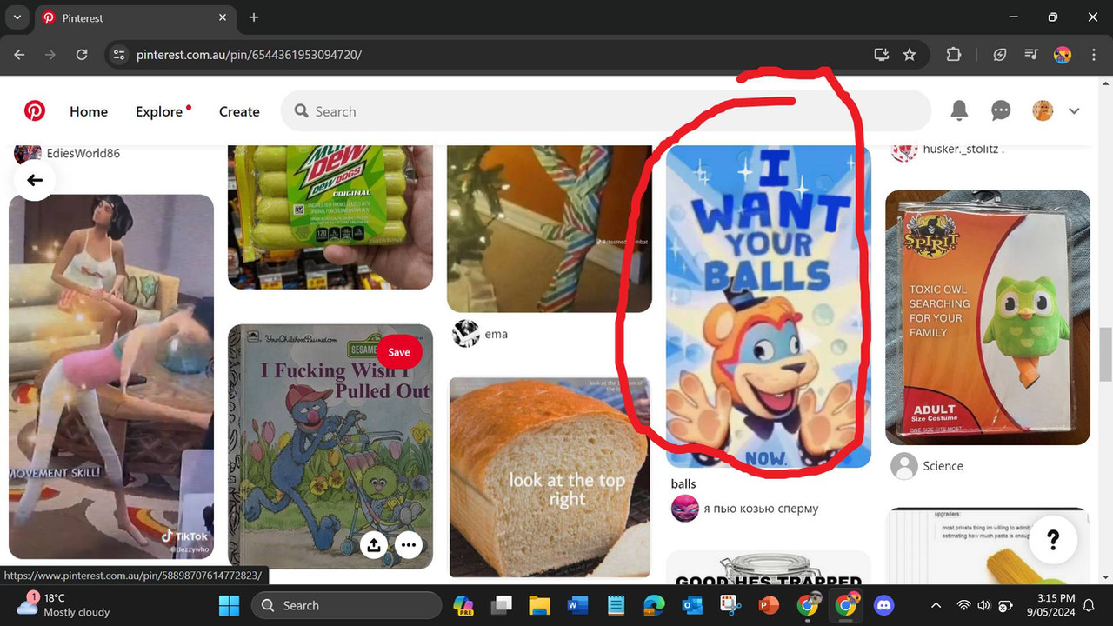This screenshot has height=626, width=1113.
Task: Open the media controls icon
Action: (1031, 54)
